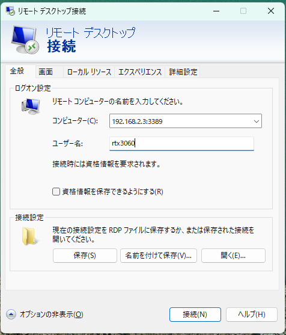Click the ユーザー名 input field
The image size is (286, 335).
pyautogui.click(x=181, y=143)
